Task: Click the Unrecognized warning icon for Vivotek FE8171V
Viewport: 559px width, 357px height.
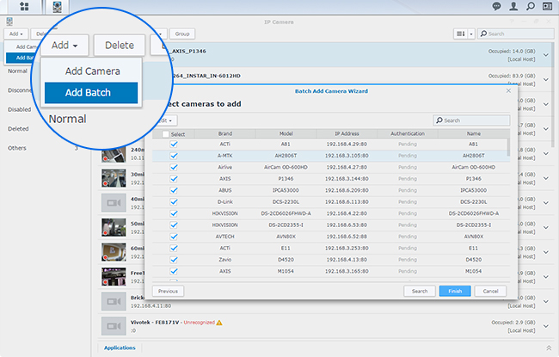Action: click(x=218, y=322)
